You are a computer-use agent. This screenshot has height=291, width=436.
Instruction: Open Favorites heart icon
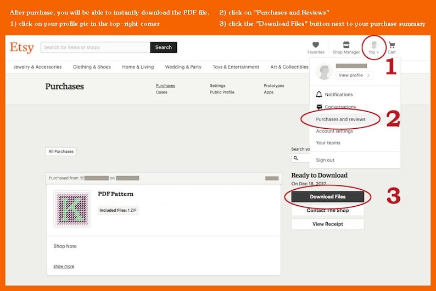(x=316, y=45)
